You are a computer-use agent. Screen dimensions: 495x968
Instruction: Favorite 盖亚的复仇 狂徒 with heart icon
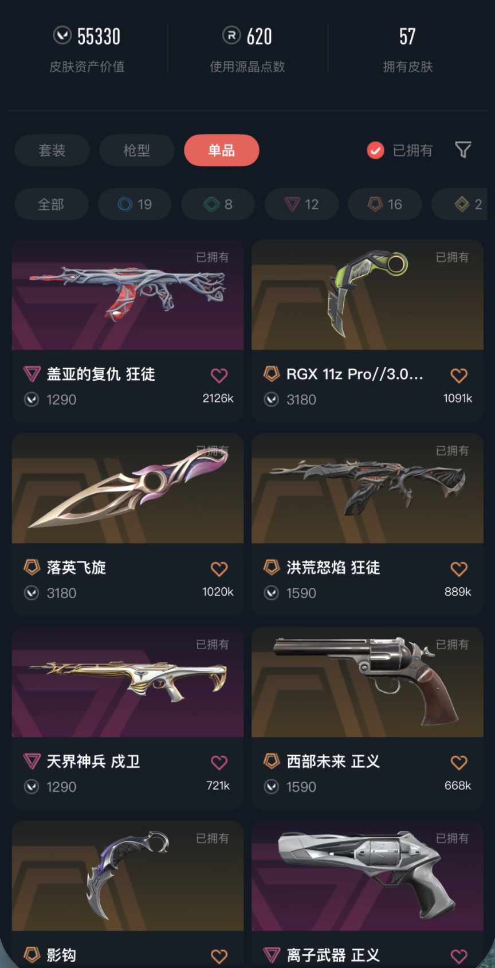point(219,376)
